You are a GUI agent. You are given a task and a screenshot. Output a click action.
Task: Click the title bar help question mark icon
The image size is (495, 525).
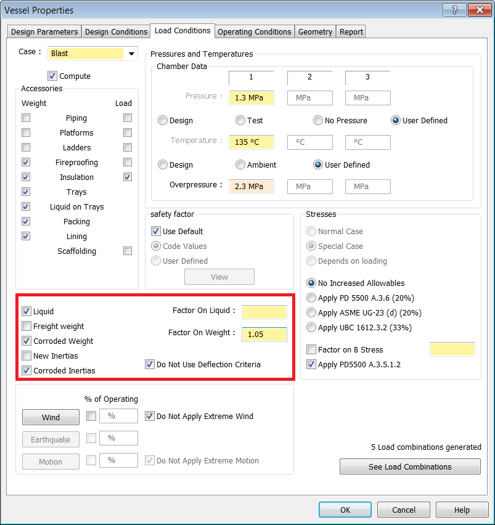point(454,10)
